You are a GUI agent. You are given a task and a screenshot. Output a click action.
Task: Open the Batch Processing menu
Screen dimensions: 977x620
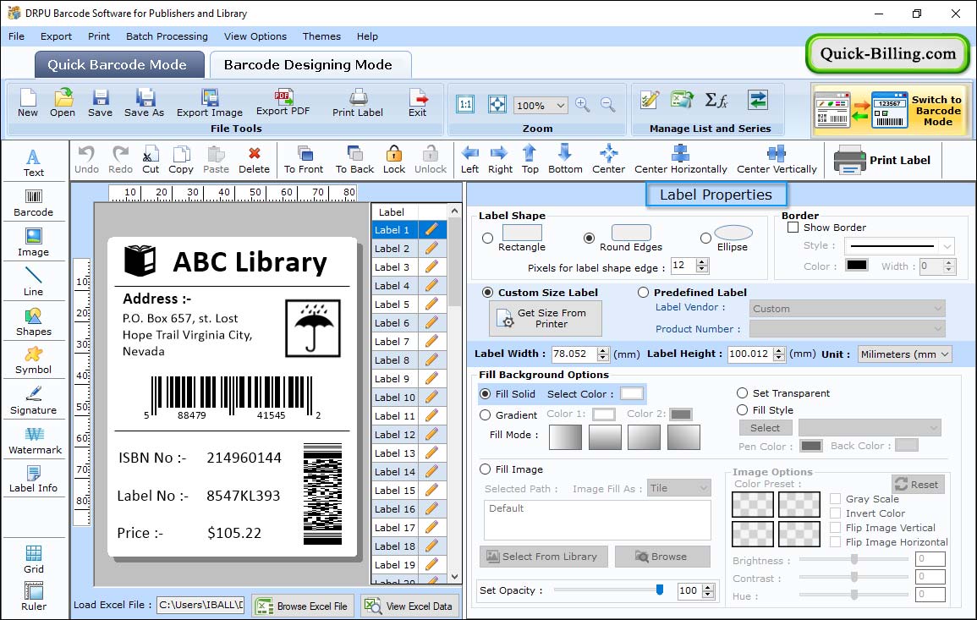tap(167, 36)
